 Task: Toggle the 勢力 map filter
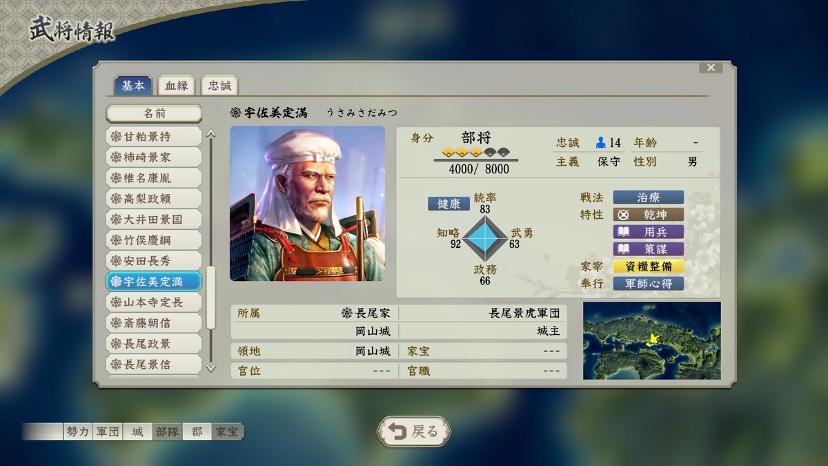click(77, 432)
